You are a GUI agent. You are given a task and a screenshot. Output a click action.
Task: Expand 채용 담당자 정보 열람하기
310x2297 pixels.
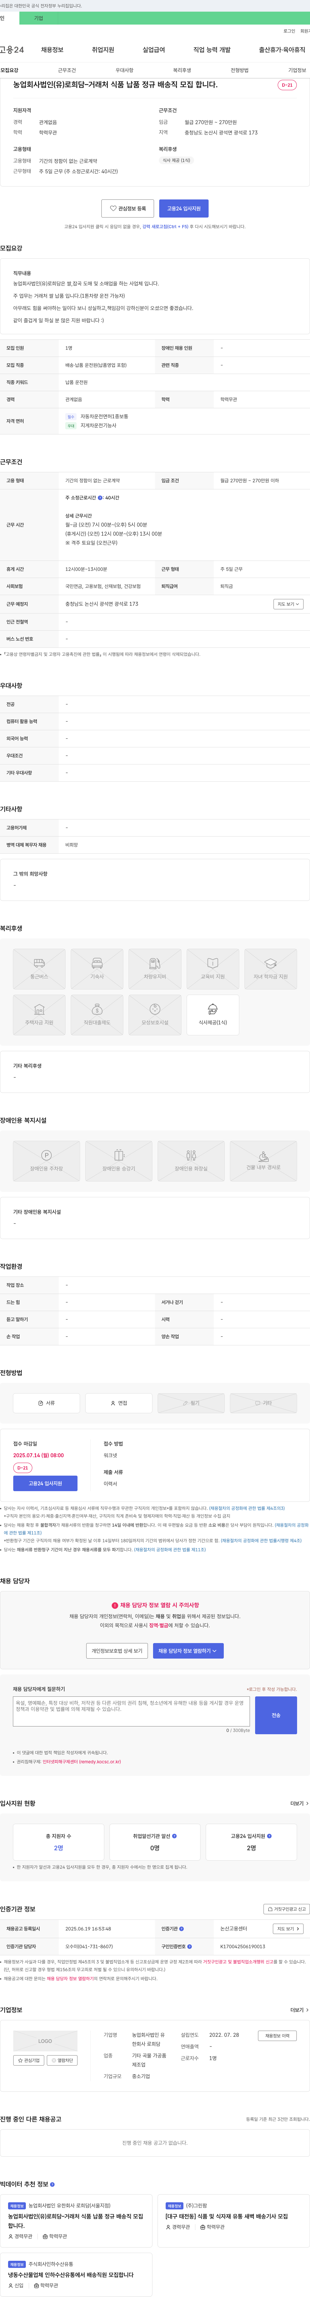[188, 1651]
